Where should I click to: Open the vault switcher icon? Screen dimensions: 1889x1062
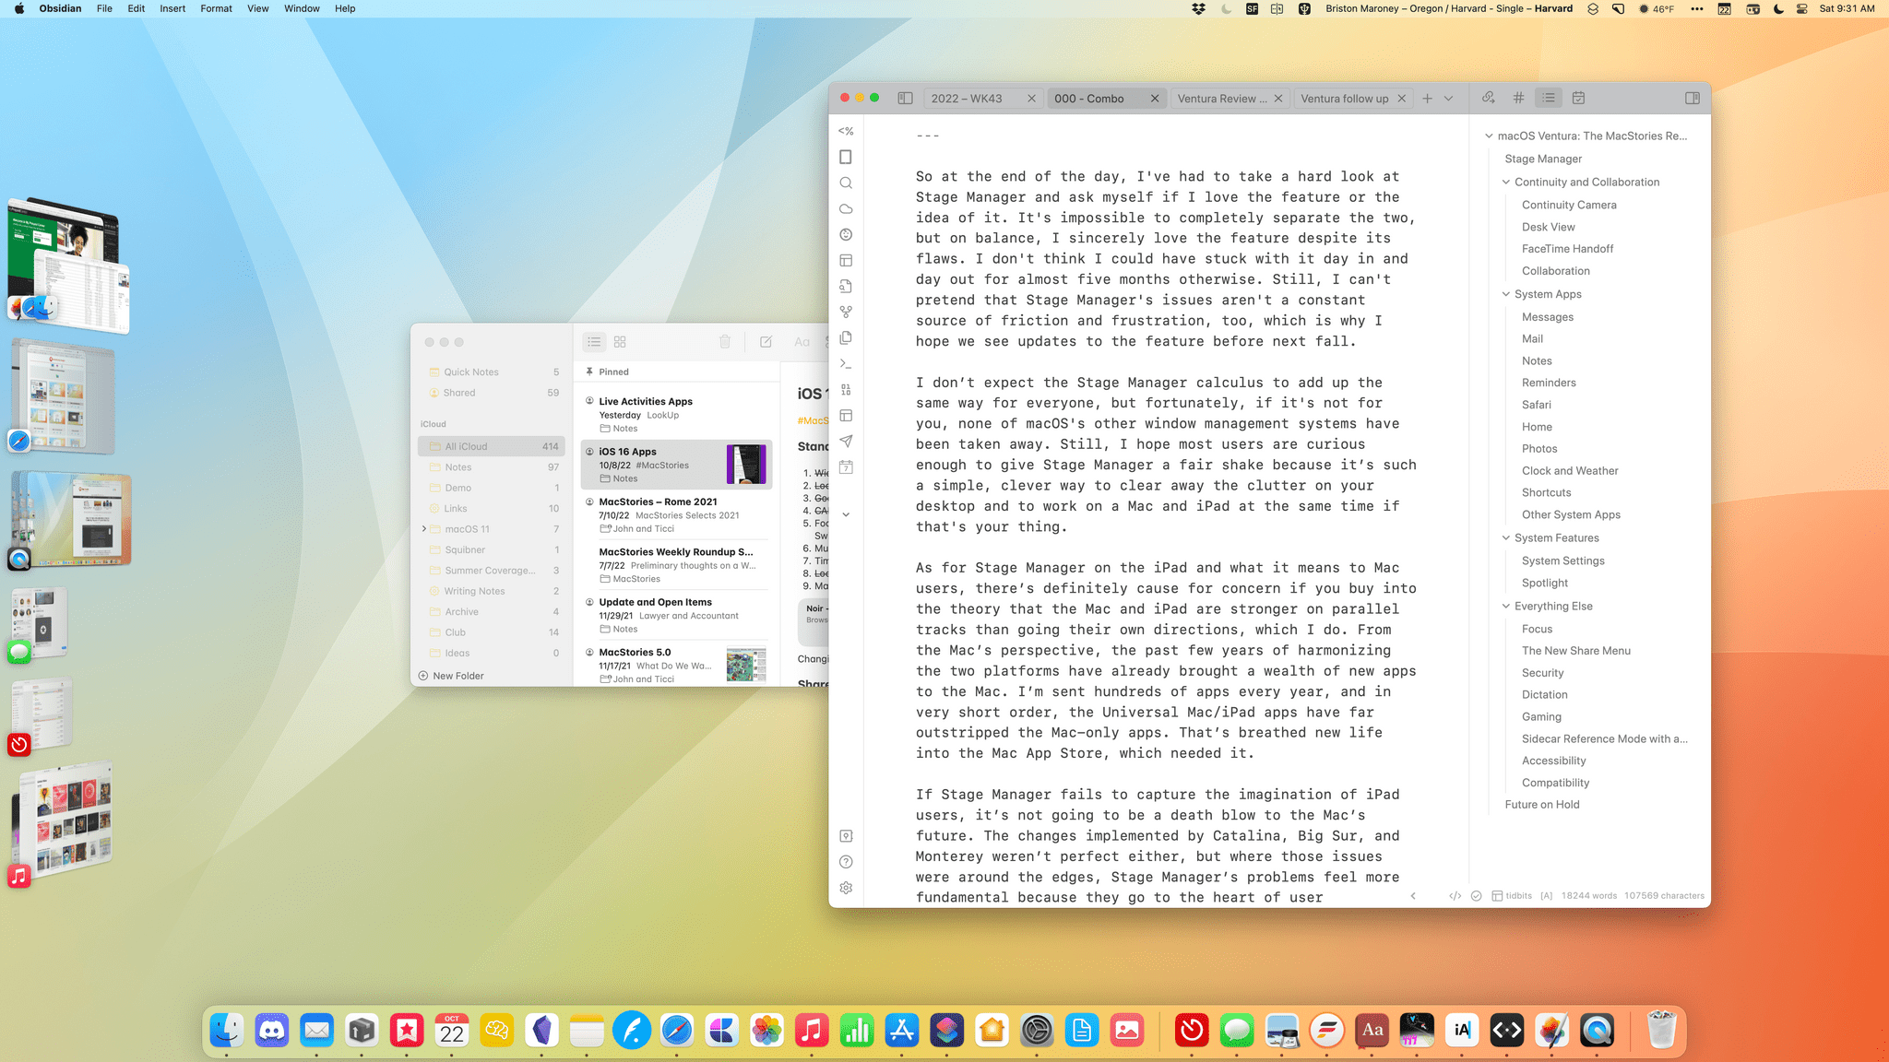(846, 836)
